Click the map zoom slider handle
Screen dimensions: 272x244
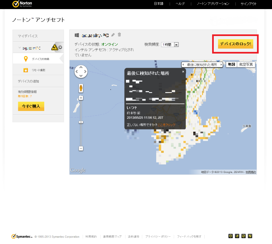81,122
